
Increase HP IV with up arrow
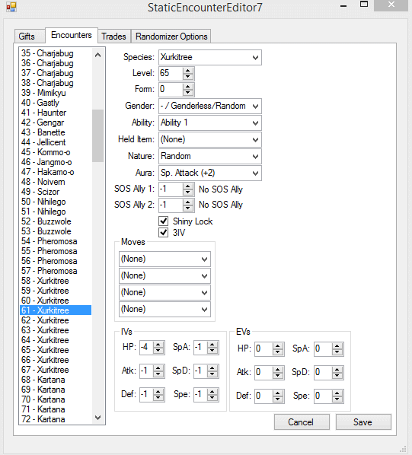click(158, 345)
